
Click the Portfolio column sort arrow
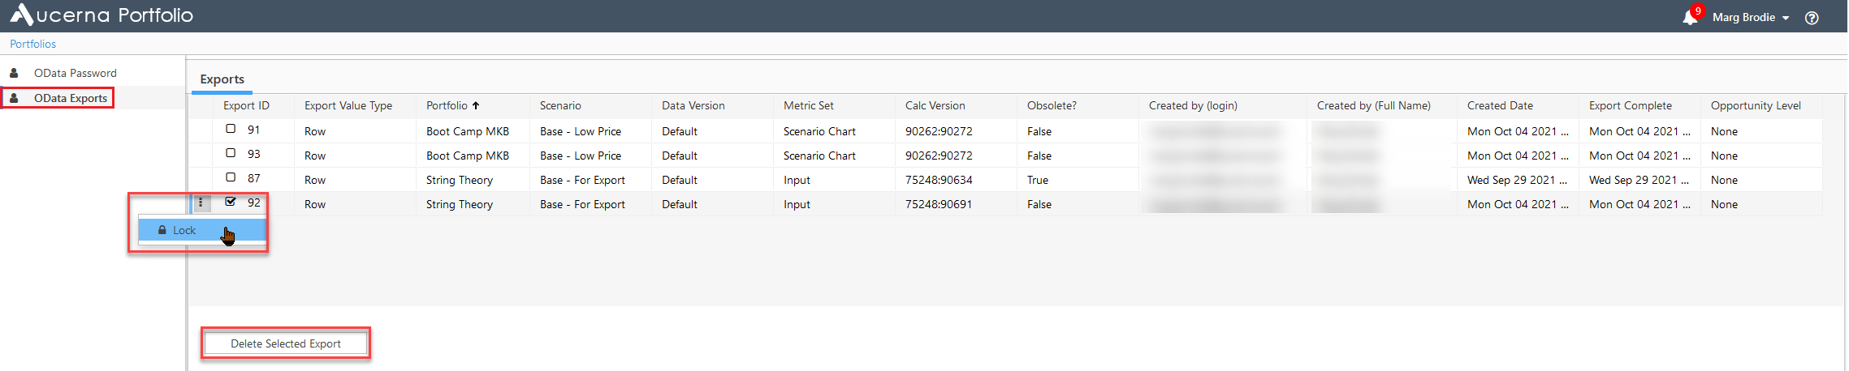point(476,105)
